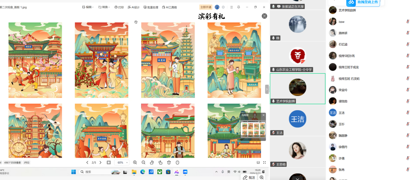Close the 鸟瞰图 navigator panel
411x180 pixels.
[x=263, y=115]
